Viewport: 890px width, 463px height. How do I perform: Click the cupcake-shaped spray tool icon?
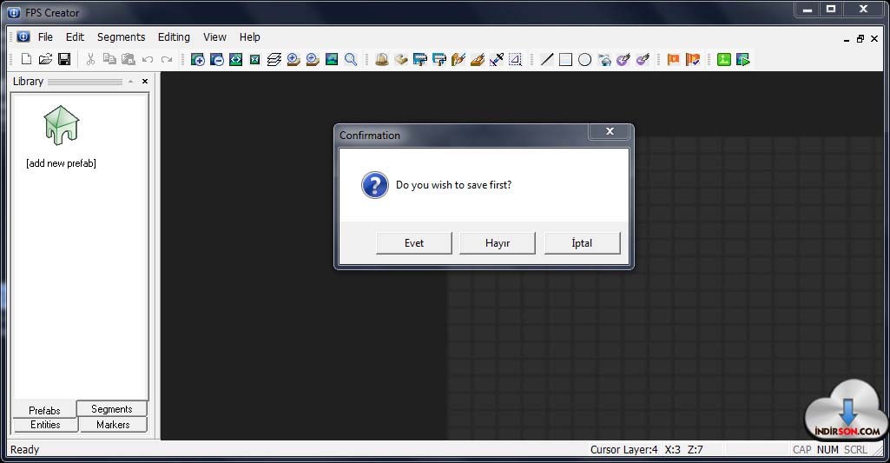pos(604,59)
